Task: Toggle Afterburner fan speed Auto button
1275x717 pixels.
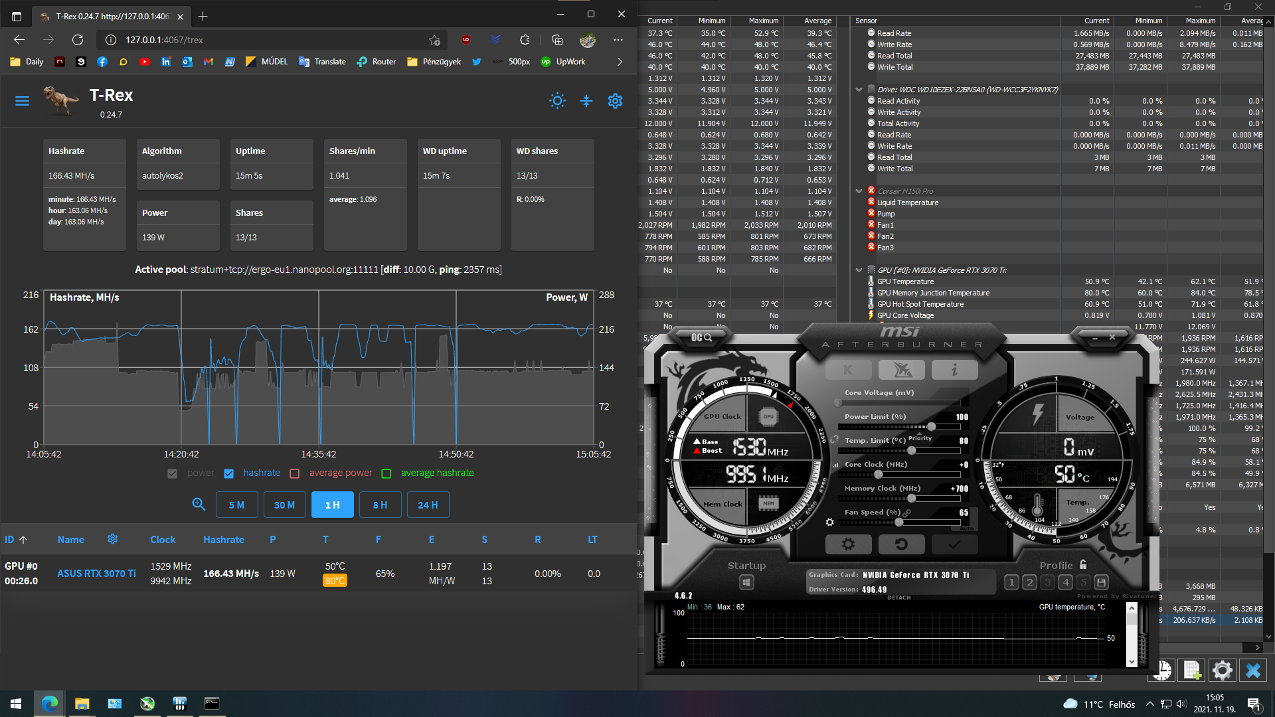Action: tap(967, 528)
